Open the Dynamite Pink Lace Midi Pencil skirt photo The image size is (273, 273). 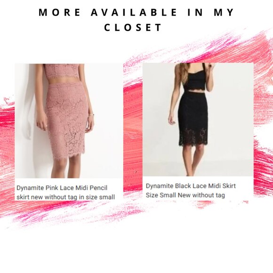coord(69,121)
